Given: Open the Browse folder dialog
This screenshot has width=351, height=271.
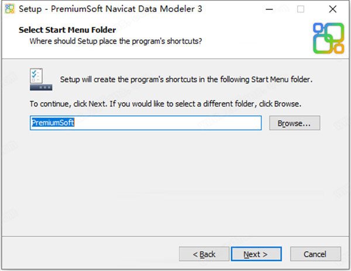Looking at the screenshot, I should click(294, 123).
